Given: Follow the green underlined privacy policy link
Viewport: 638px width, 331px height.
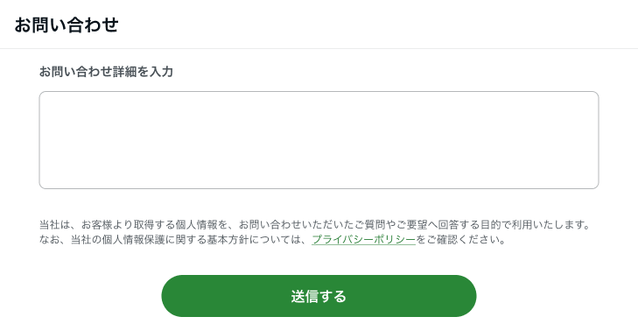Looking at the screenshot, I should click(x=363, y=239).
